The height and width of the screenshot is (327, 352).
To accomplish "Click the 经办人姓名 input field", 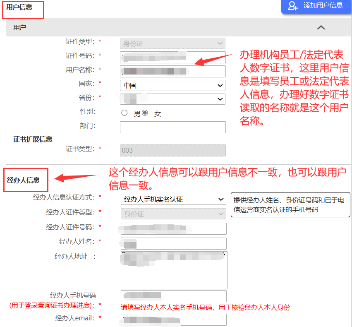I will coord(173,243).
